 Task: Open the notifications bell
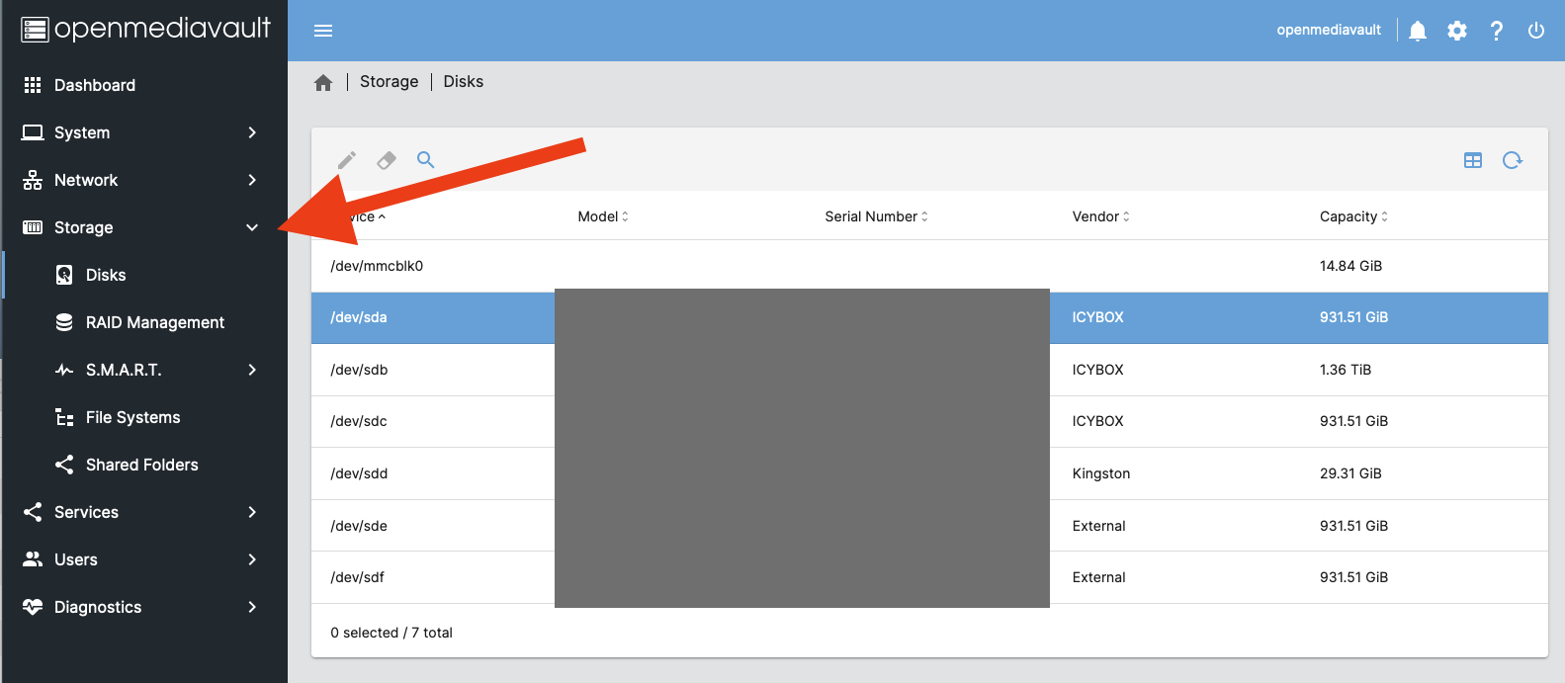[1418, 31]
